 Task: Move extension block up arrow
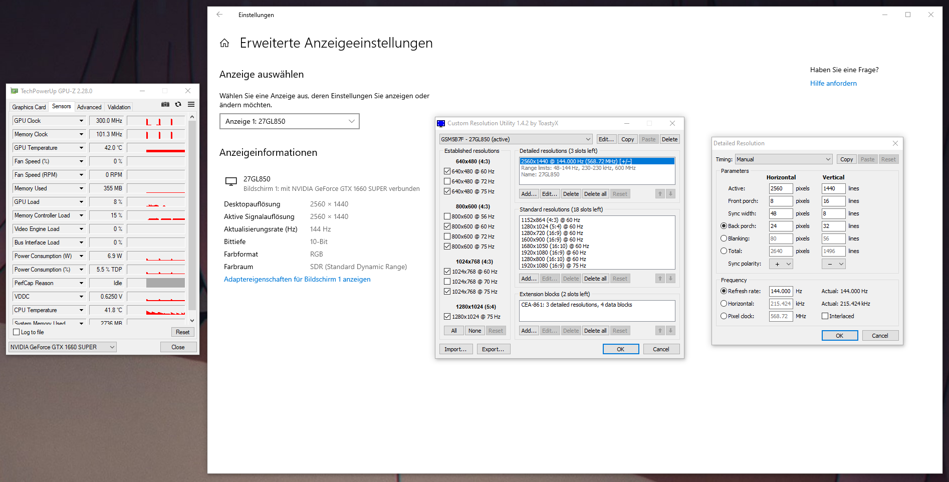[x=660, y=331]
